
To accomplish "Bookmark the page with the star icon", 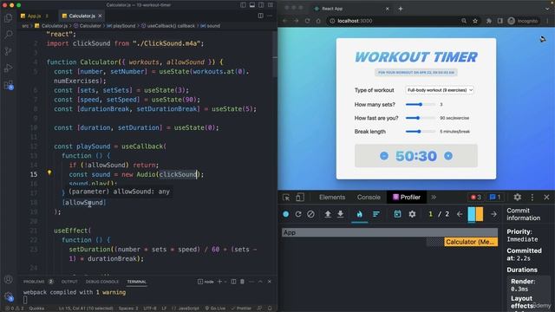I will (475, 21).
